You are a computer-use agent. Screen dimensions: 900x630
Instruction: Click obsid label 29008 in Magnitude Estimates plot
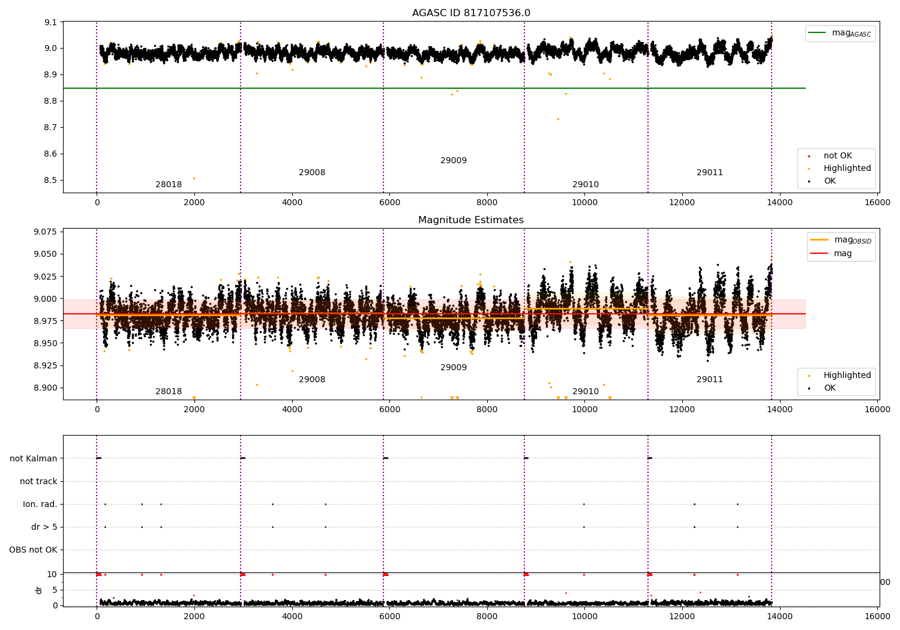click(312, 380)
